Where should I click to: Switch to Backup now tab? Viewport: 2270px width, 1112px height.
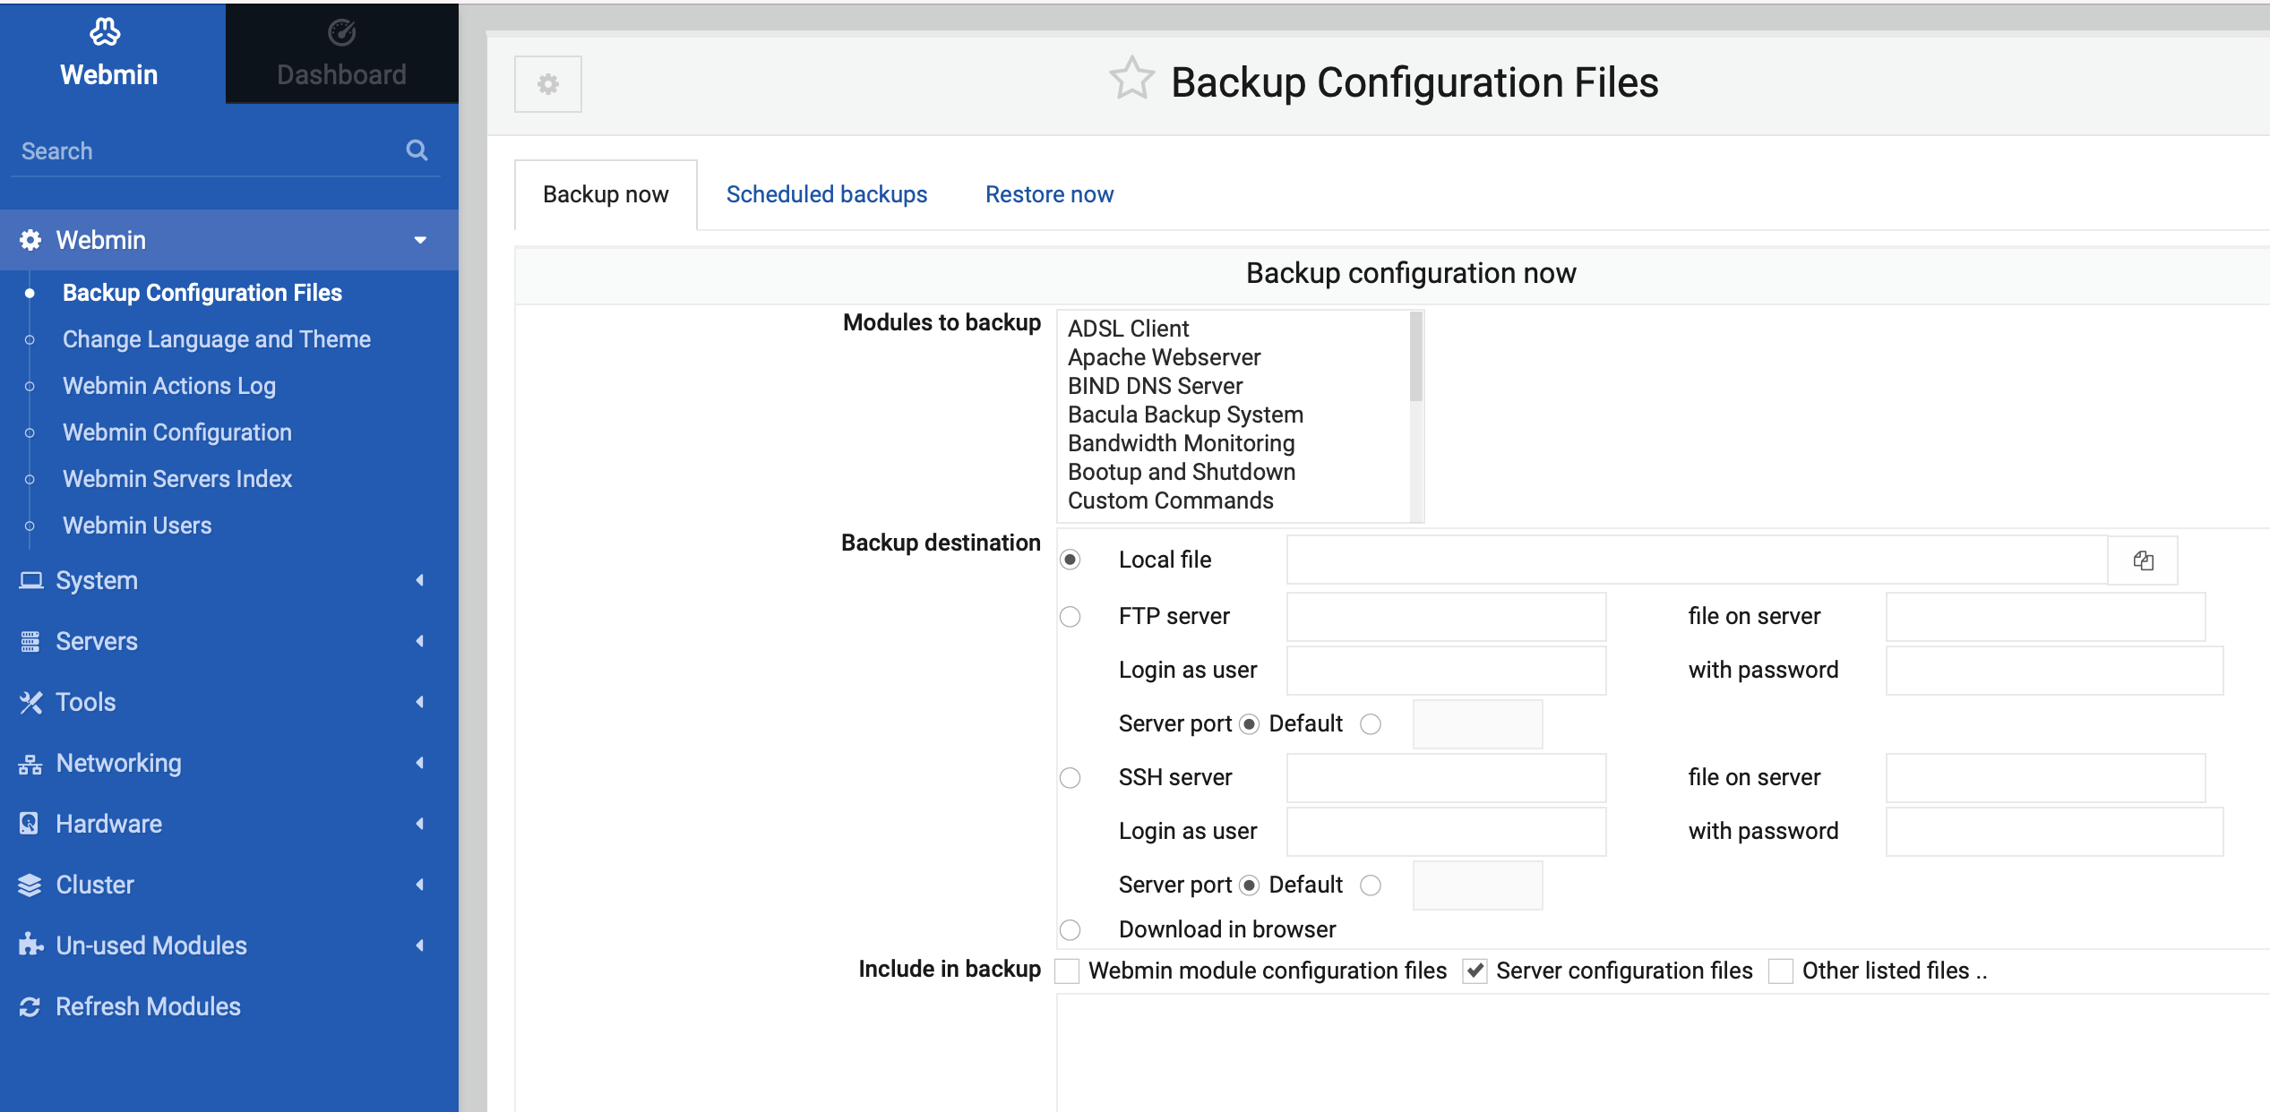point(606,194)
